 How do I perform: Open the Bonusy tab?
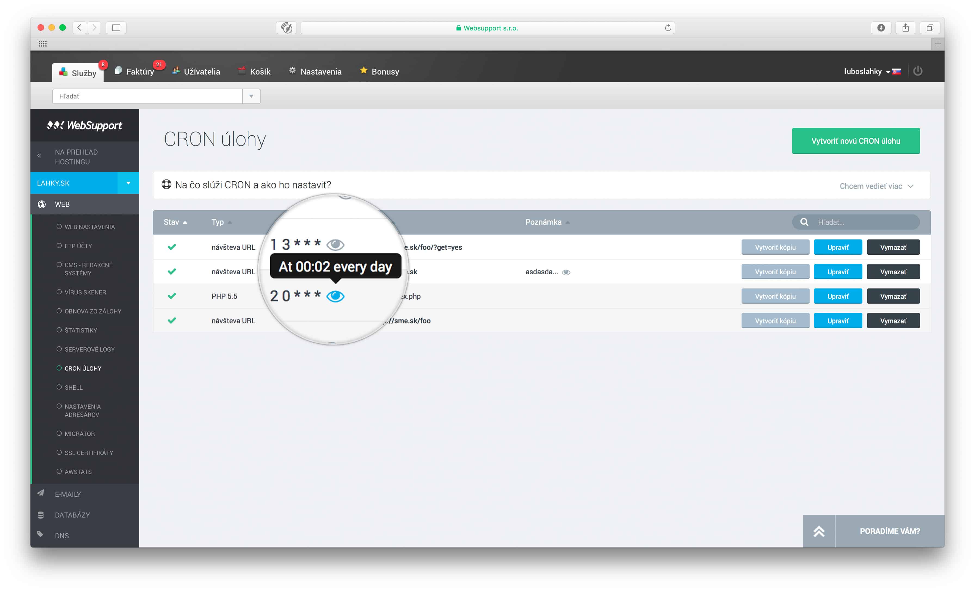point(379,72)
